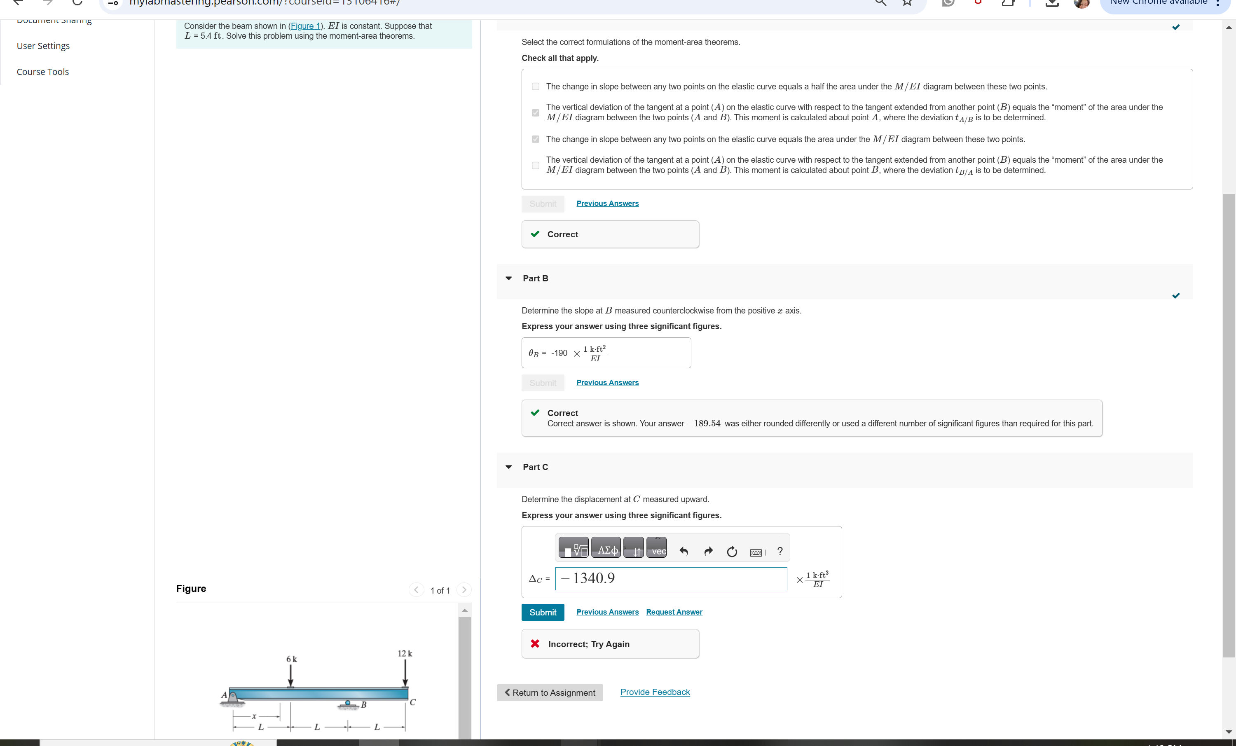The image size is (1236, 746).
Task: Toggle the 'half the area' slope checkbox
Action: 535,86
